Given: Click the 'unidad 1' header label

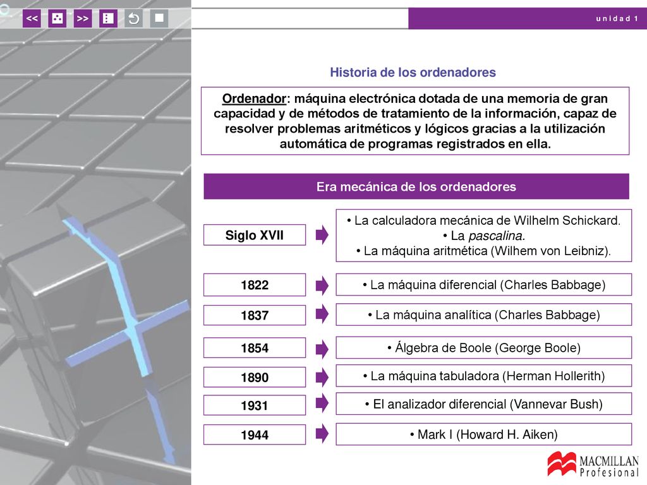Looking at the screenshot, I should [x=617, y=18].
